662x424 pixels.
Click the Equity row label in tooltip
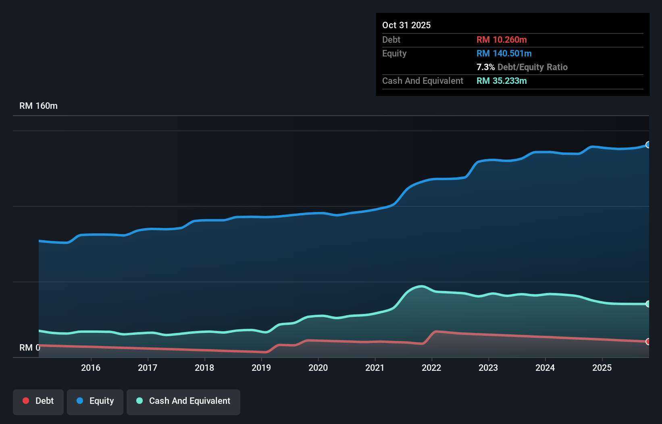(x=394, y=54)
